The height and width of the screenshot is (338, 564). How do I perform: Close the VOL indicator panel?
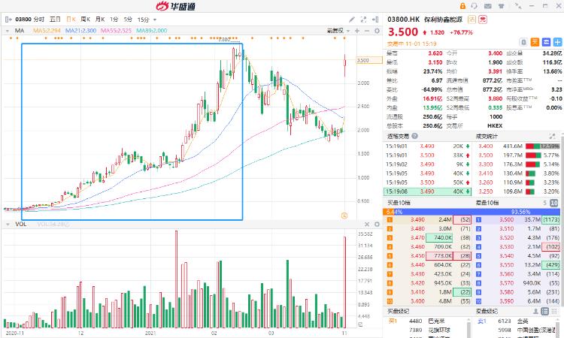tap(367, 224)
